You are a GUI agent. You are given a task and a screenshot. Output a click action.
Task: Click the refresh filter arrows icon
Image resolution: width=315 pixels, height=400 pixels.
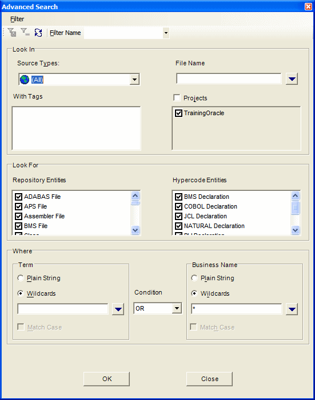38,33
